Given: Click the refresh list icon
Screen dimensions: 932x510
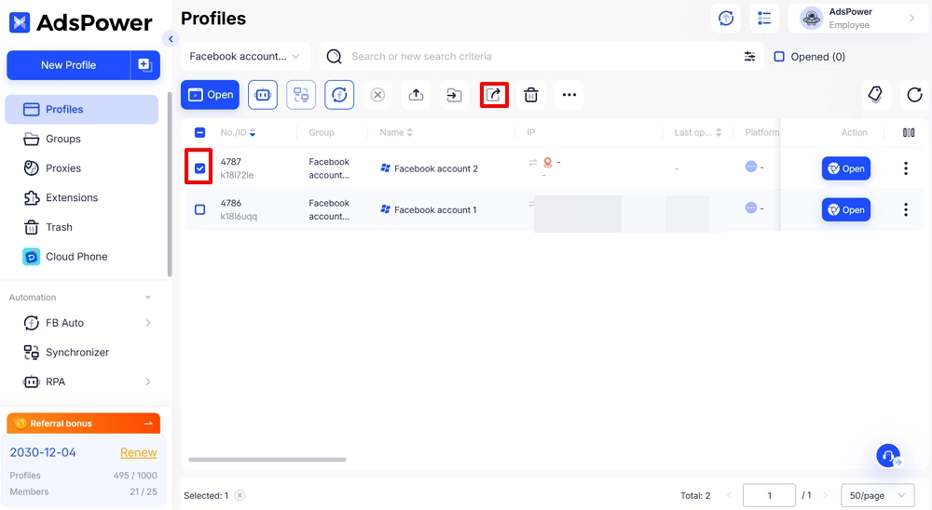Looking at the screenshot, I should click(x=915, y=95).
